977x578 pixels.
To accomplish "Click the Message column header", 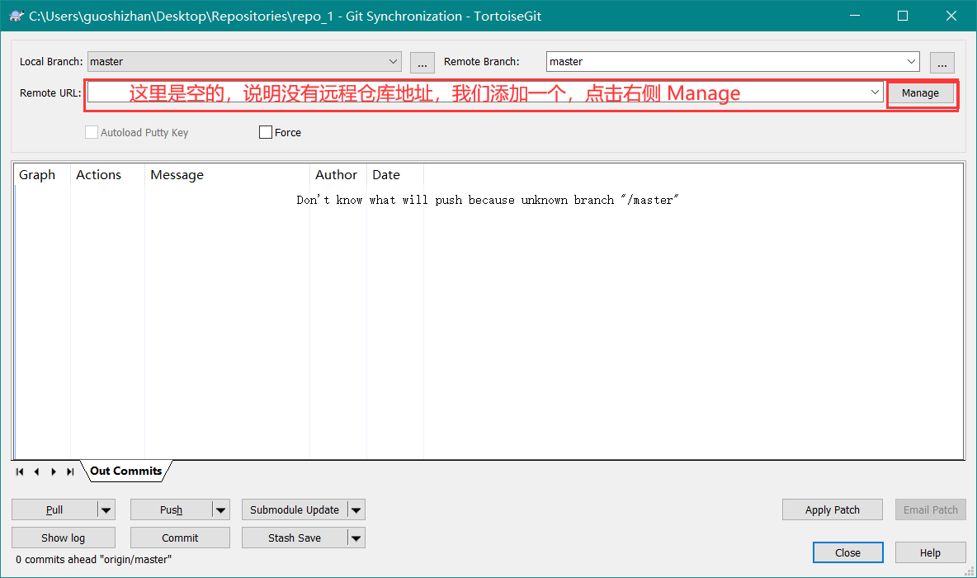I will (177, 175).
